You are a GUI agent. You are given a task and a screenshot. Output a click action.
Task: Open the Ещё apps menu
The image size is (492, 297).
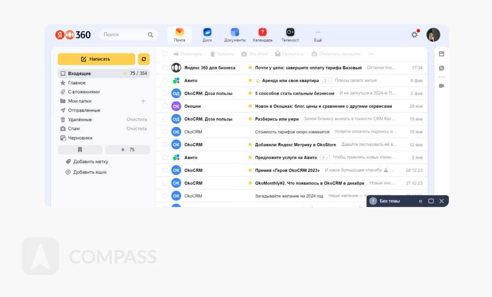point(318,35)
